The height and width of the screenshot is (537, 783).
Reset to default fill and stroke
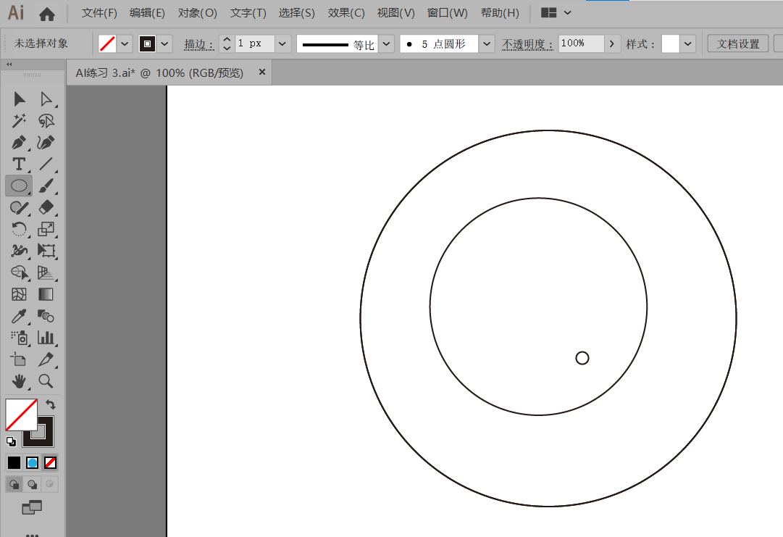pyautogui.click(x=10, y=441)
